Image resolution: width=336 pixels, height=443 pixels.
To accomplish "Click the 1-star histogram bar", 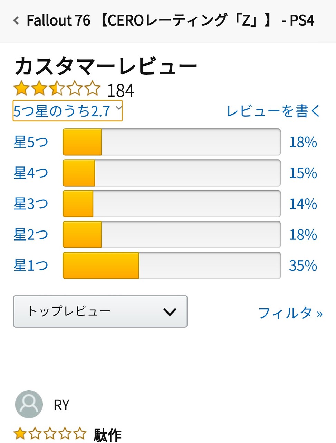I will [x=172, y=265].
